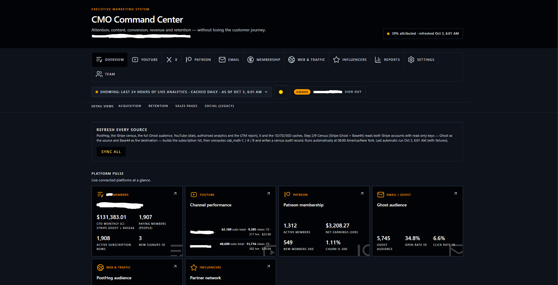Click the Members card header icon

click(x=100, y=195)
